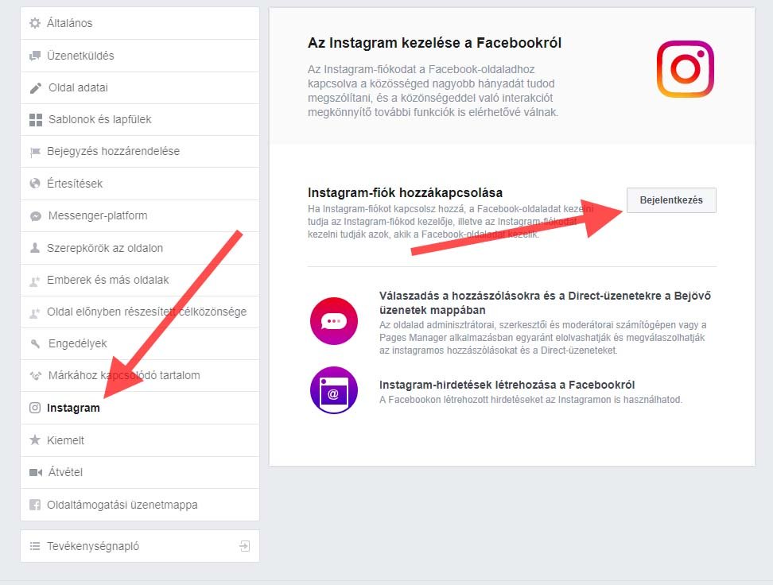The width and height of the screenshot is (773, 585).
Task: Click the star icon next to Kiemelt
Action: pos(35,440)
